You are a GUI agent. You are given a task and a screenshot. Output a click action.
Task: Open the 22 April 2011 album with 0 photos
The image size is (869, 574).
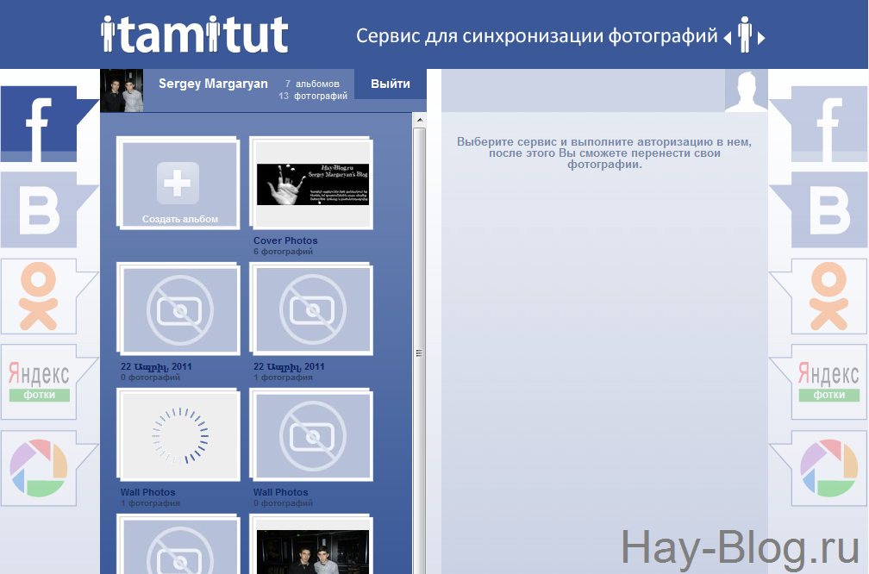point(179,310)
